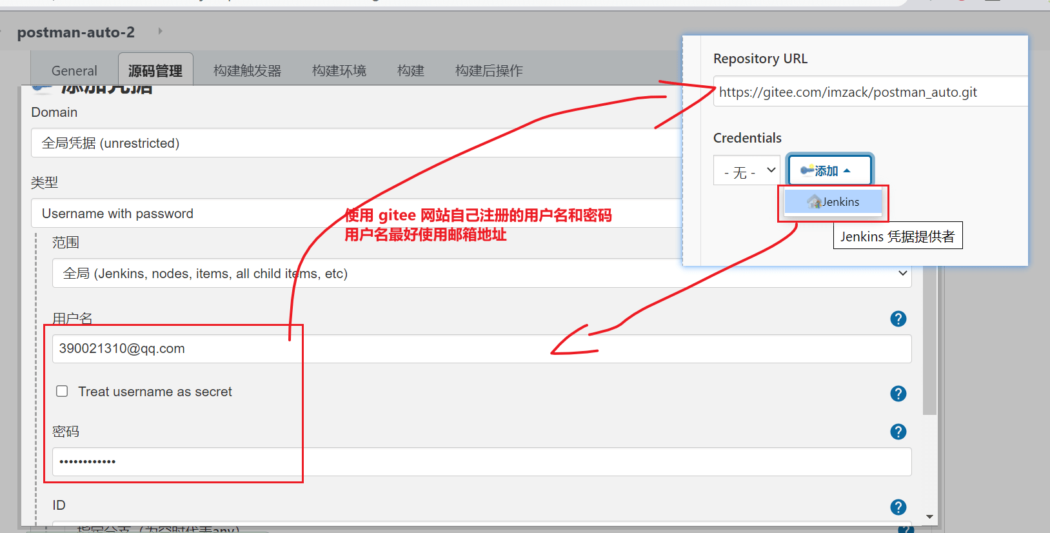This screenshot has height=533, width=1050.
Task: Expand the 添加 credentials button
Action: point(829,170)
